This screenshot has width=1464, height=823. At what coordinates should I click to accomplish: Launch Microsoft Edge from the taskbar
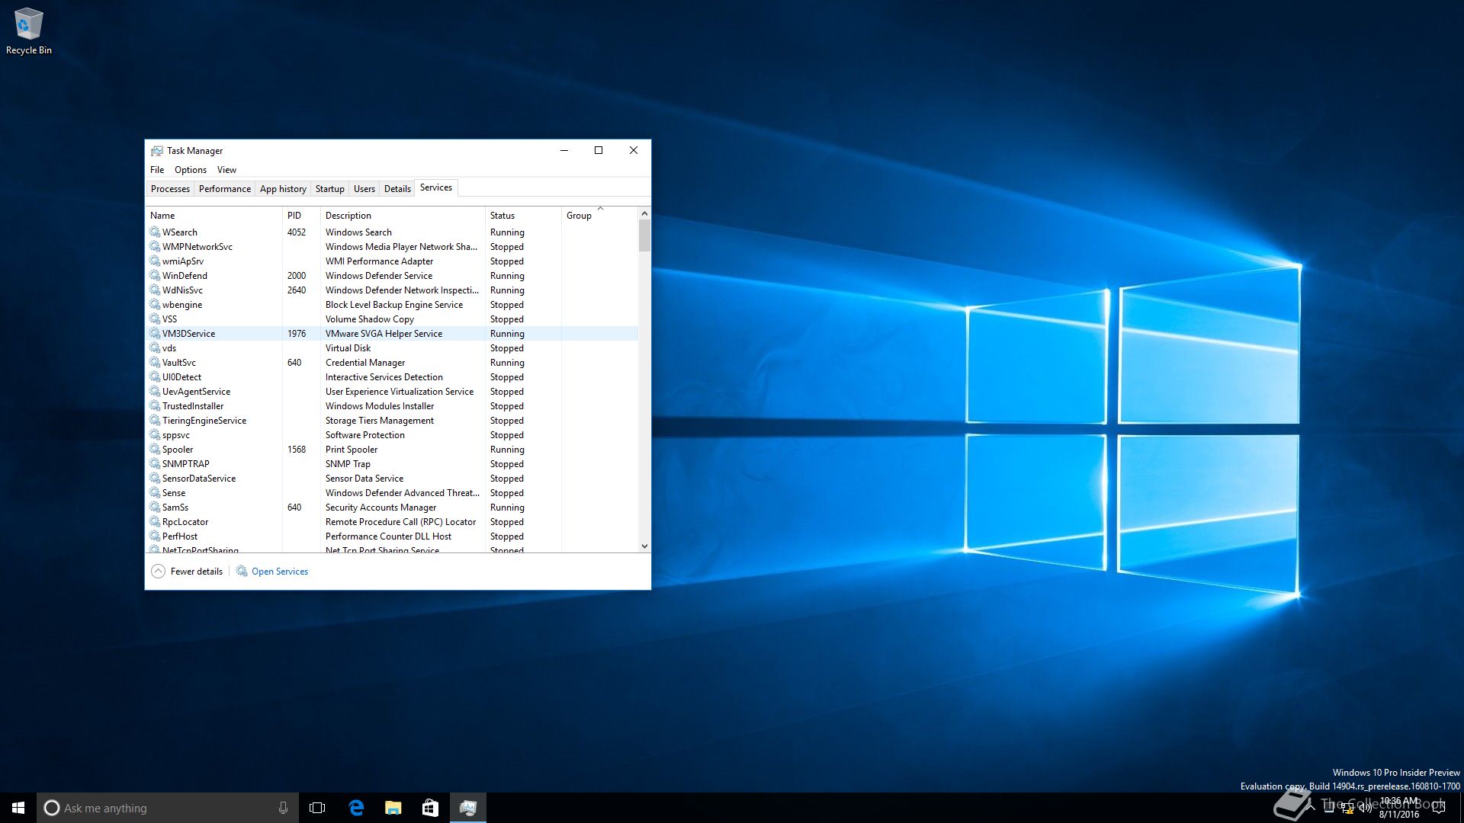click(355, 808)
